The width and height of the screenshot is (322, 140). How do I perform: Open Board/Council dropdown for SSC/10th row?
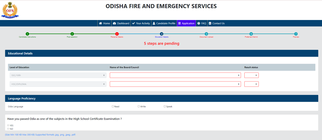(x=175, y=75)
